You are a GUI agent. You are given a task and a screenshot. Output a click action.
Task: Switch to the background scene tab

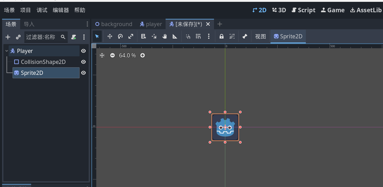point(114,24)
